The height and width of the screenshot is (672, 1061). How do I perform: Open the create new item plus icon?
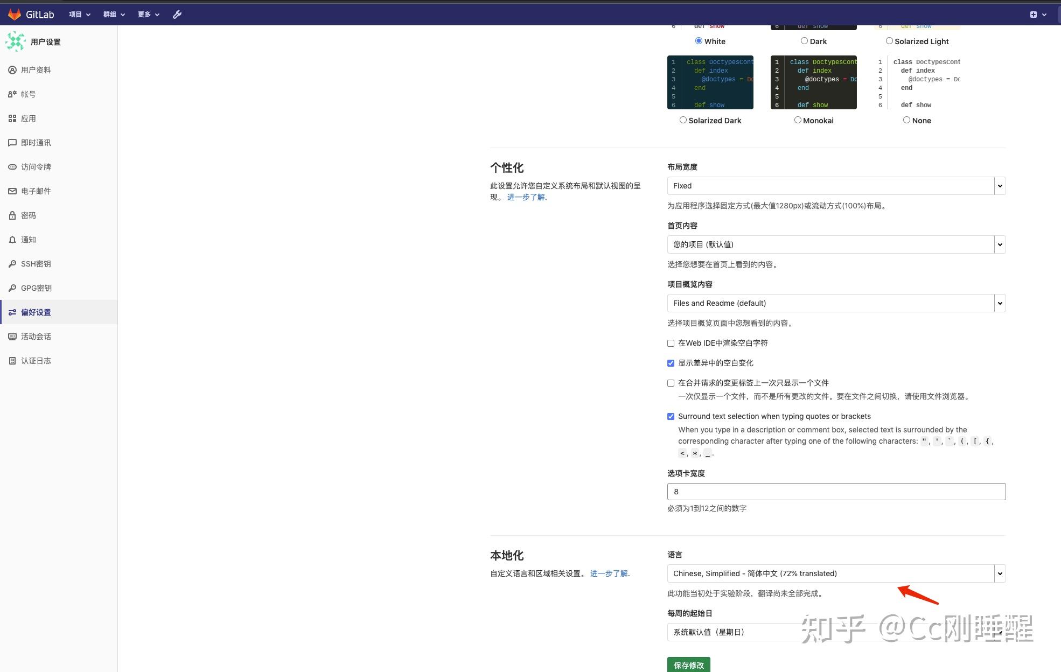coord(1033,15)
